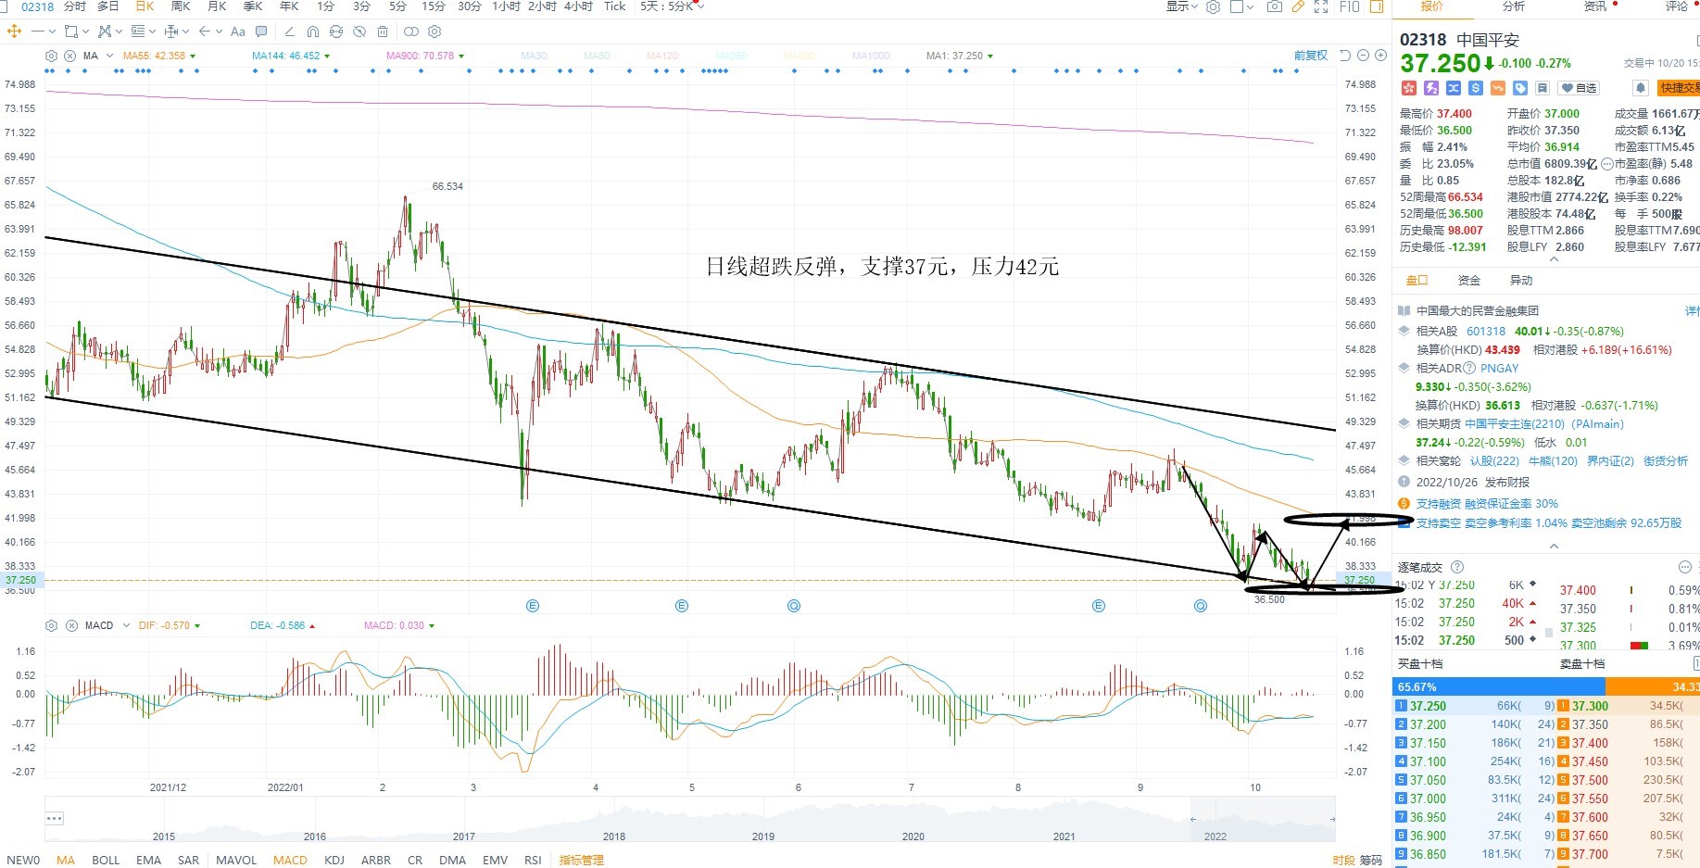The image size is (1700, 868).
Task: Select the eraser tool in drawing toolbar
Action: pos(289,31)
